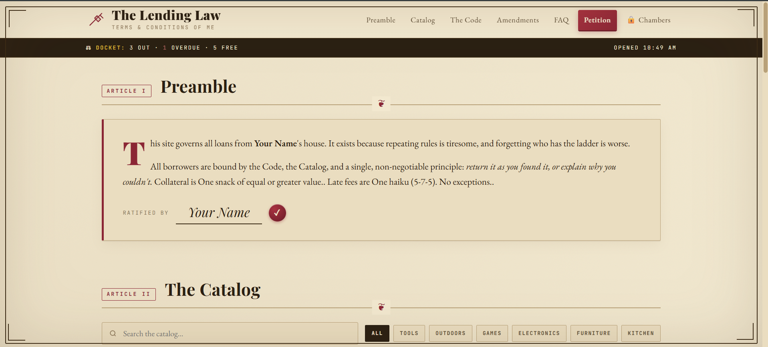Open The Lending Law site title

click(x=166, y=16)
